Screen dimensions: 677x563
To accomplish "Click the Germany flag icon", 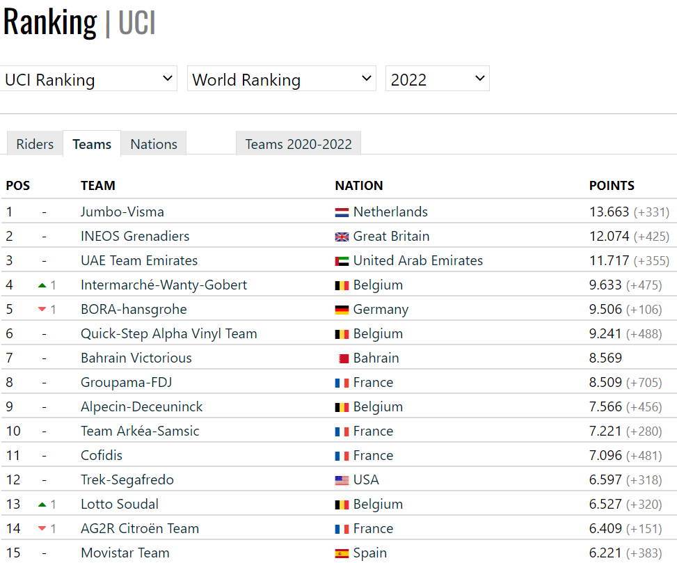I will (342, 310).
